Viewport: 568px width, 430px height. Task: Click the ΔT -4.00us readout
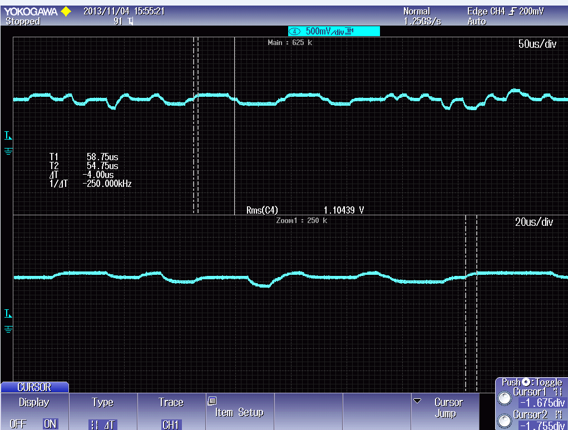82,175
